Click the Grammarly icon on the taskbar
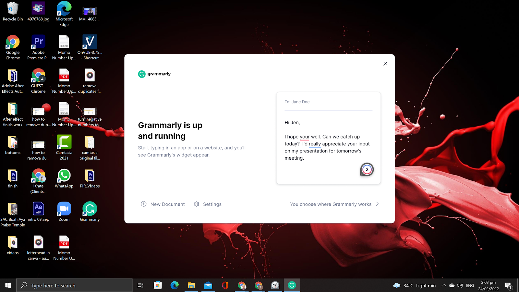 coord(292,285)
